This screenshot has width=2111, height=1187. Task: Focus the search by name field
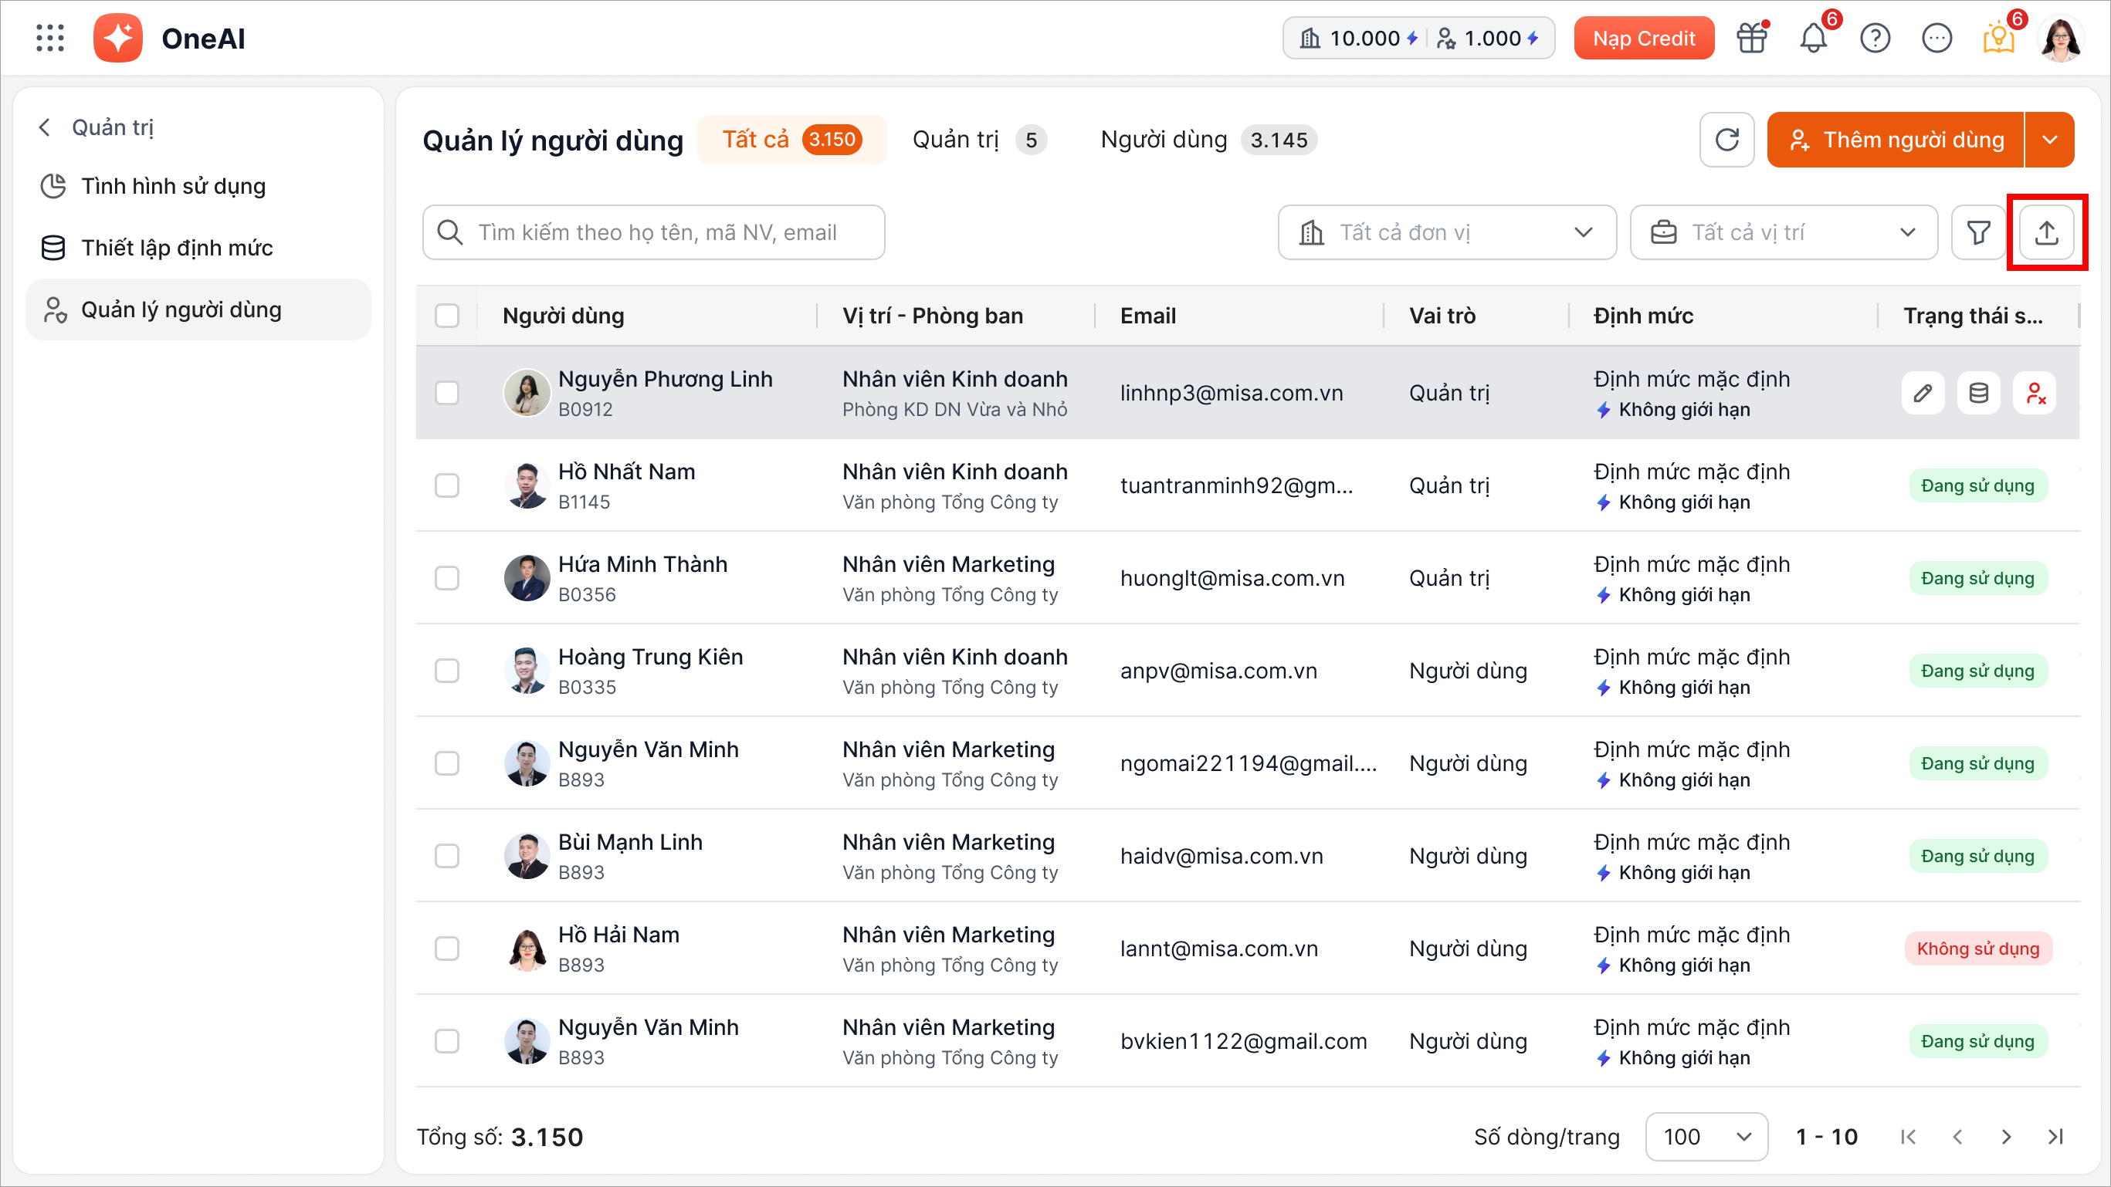coord(656,232)
